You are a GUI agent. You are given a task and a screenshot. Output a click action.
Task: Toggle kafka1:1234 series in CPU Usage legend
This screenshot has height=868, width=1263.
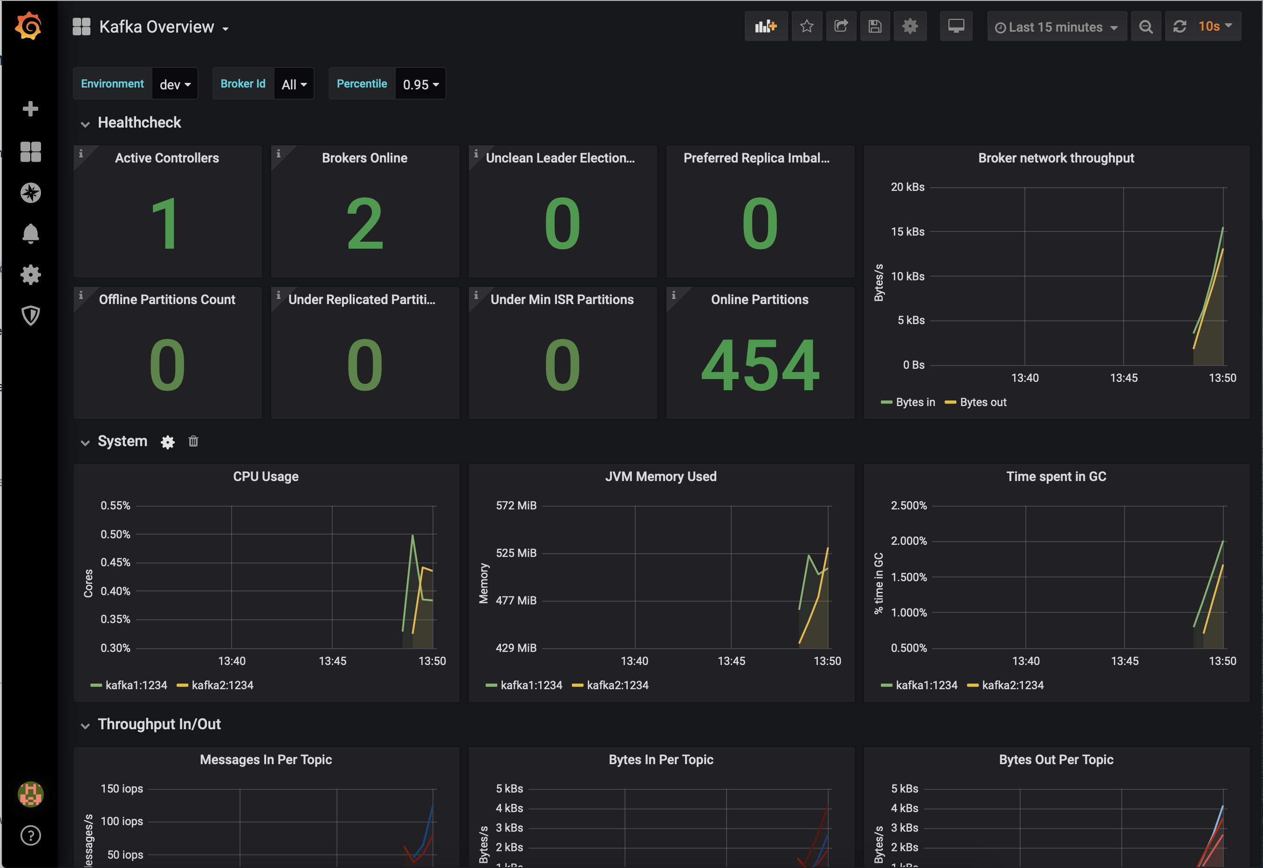(x=136, y=685)
